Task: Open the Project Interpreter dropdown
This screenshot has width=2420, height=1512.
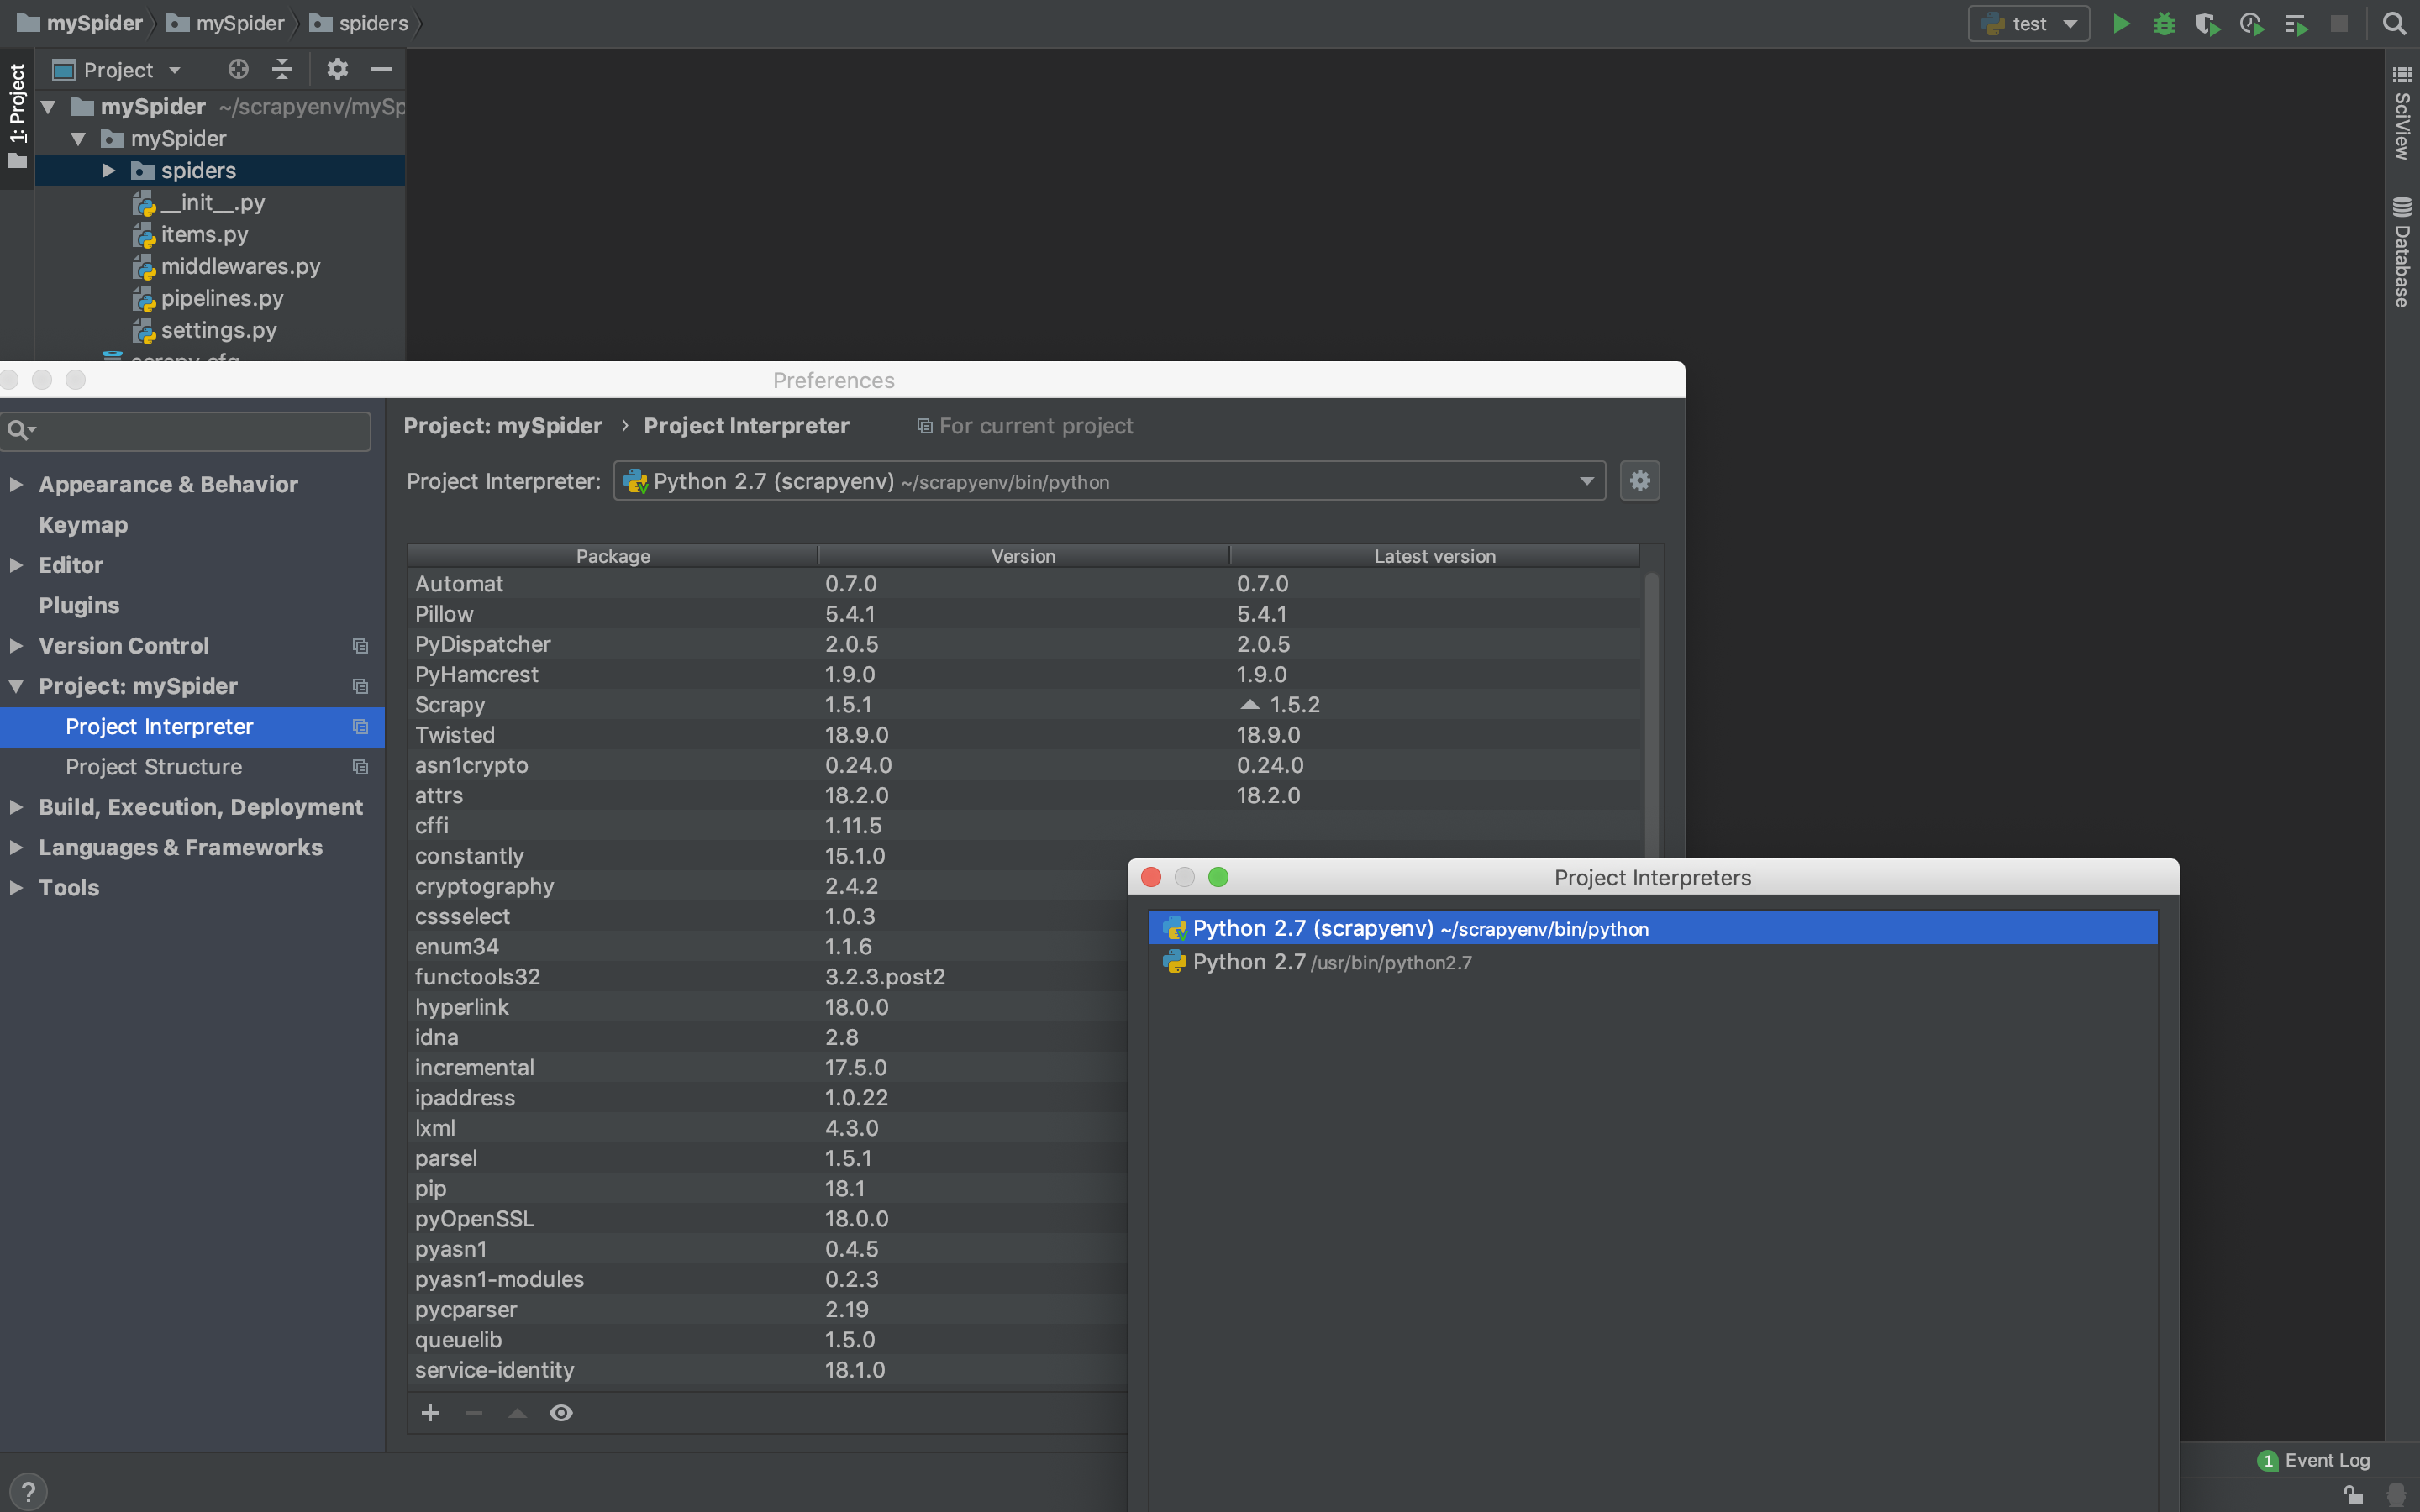Action: [x=1586, y=481]
